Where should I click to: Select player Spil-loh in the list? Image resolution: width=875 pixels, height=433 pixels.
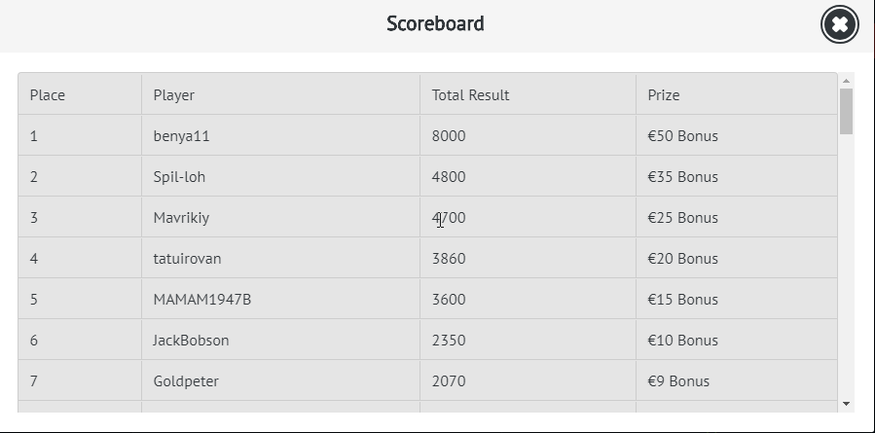click(179, 177)
